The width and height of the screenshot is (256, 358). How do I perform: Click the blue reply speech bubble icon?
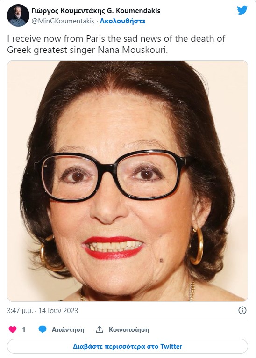coord(43,329)
